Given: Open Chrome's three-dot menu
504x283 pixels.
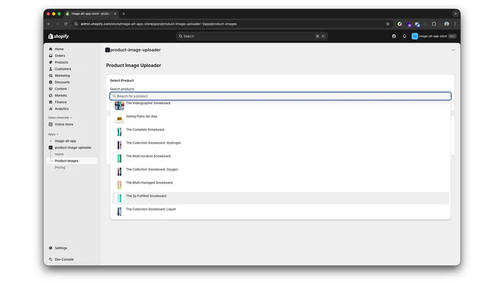Looking at the screenshot, I should click(455, 24).
